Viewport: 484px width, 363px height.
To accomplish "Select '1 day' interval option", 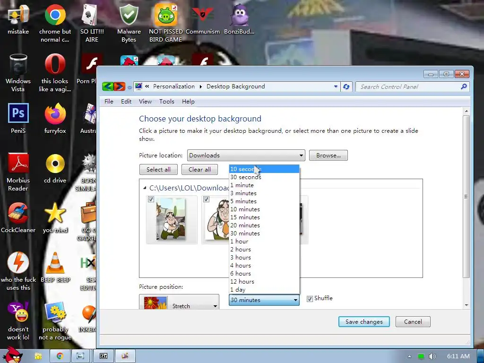I will pyautogui.click(x=264, y=289).
